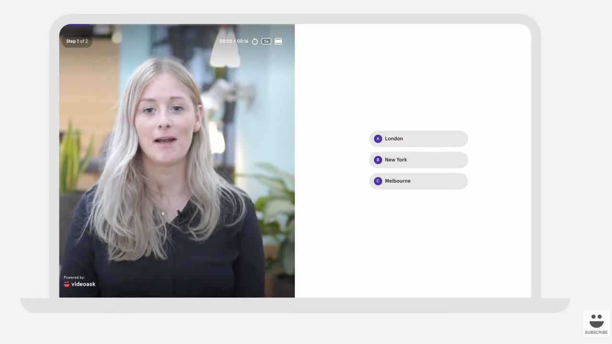The image size is (612, 344).
Task: Click the London label text
Action: click(394, 139)
